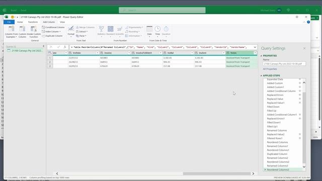This screenshot has height=181, width=322.
Task: Open the Date dropdown
Action: pos(149,32)
